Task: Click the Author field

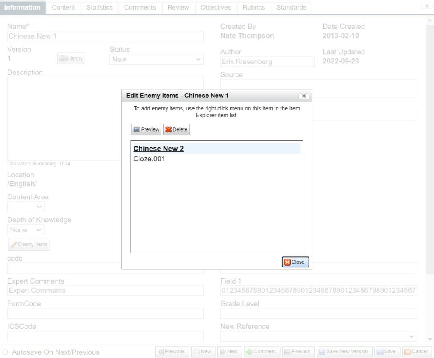Action: point(267,62)
